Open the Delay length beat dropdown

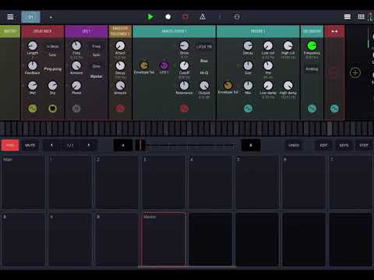click(53, 47)
